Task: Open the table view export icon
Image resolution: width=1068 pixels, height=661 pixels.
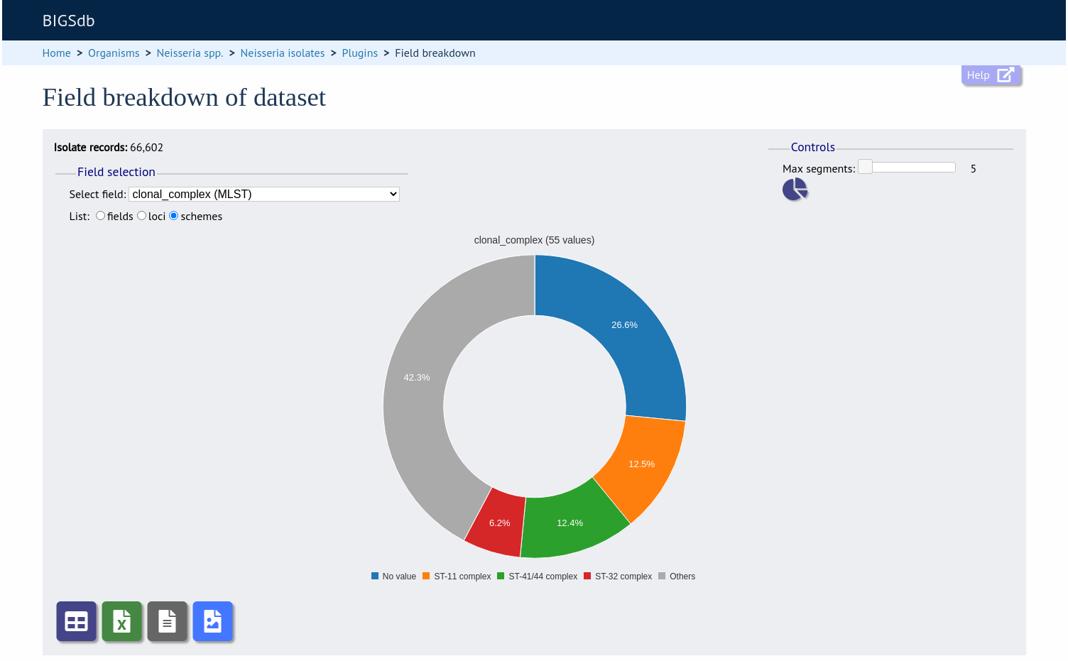Action: coord(76,621)
